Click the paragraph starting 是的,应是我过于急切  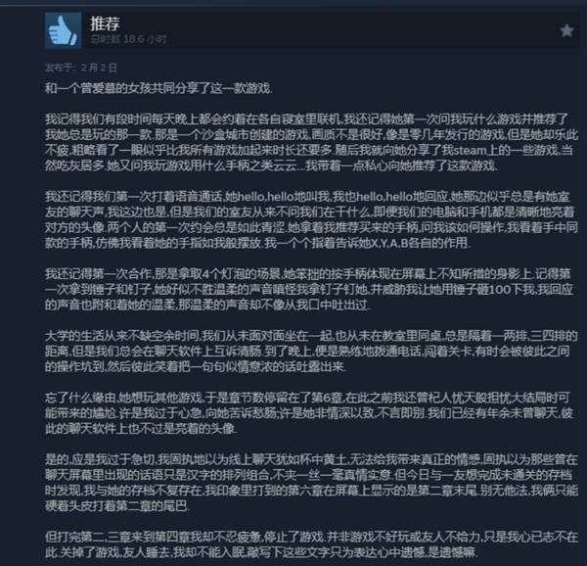click(x=311, y=483)
